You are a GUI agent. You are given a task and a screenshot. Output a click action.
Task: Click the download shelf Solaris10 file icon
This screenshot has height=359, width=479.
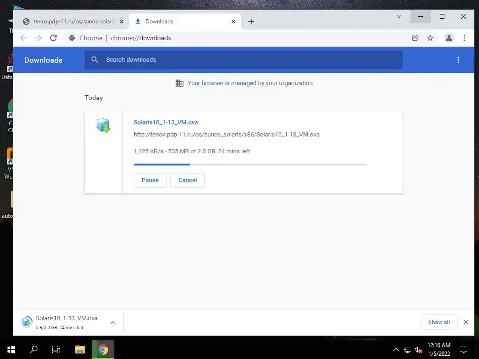point(27,322)
